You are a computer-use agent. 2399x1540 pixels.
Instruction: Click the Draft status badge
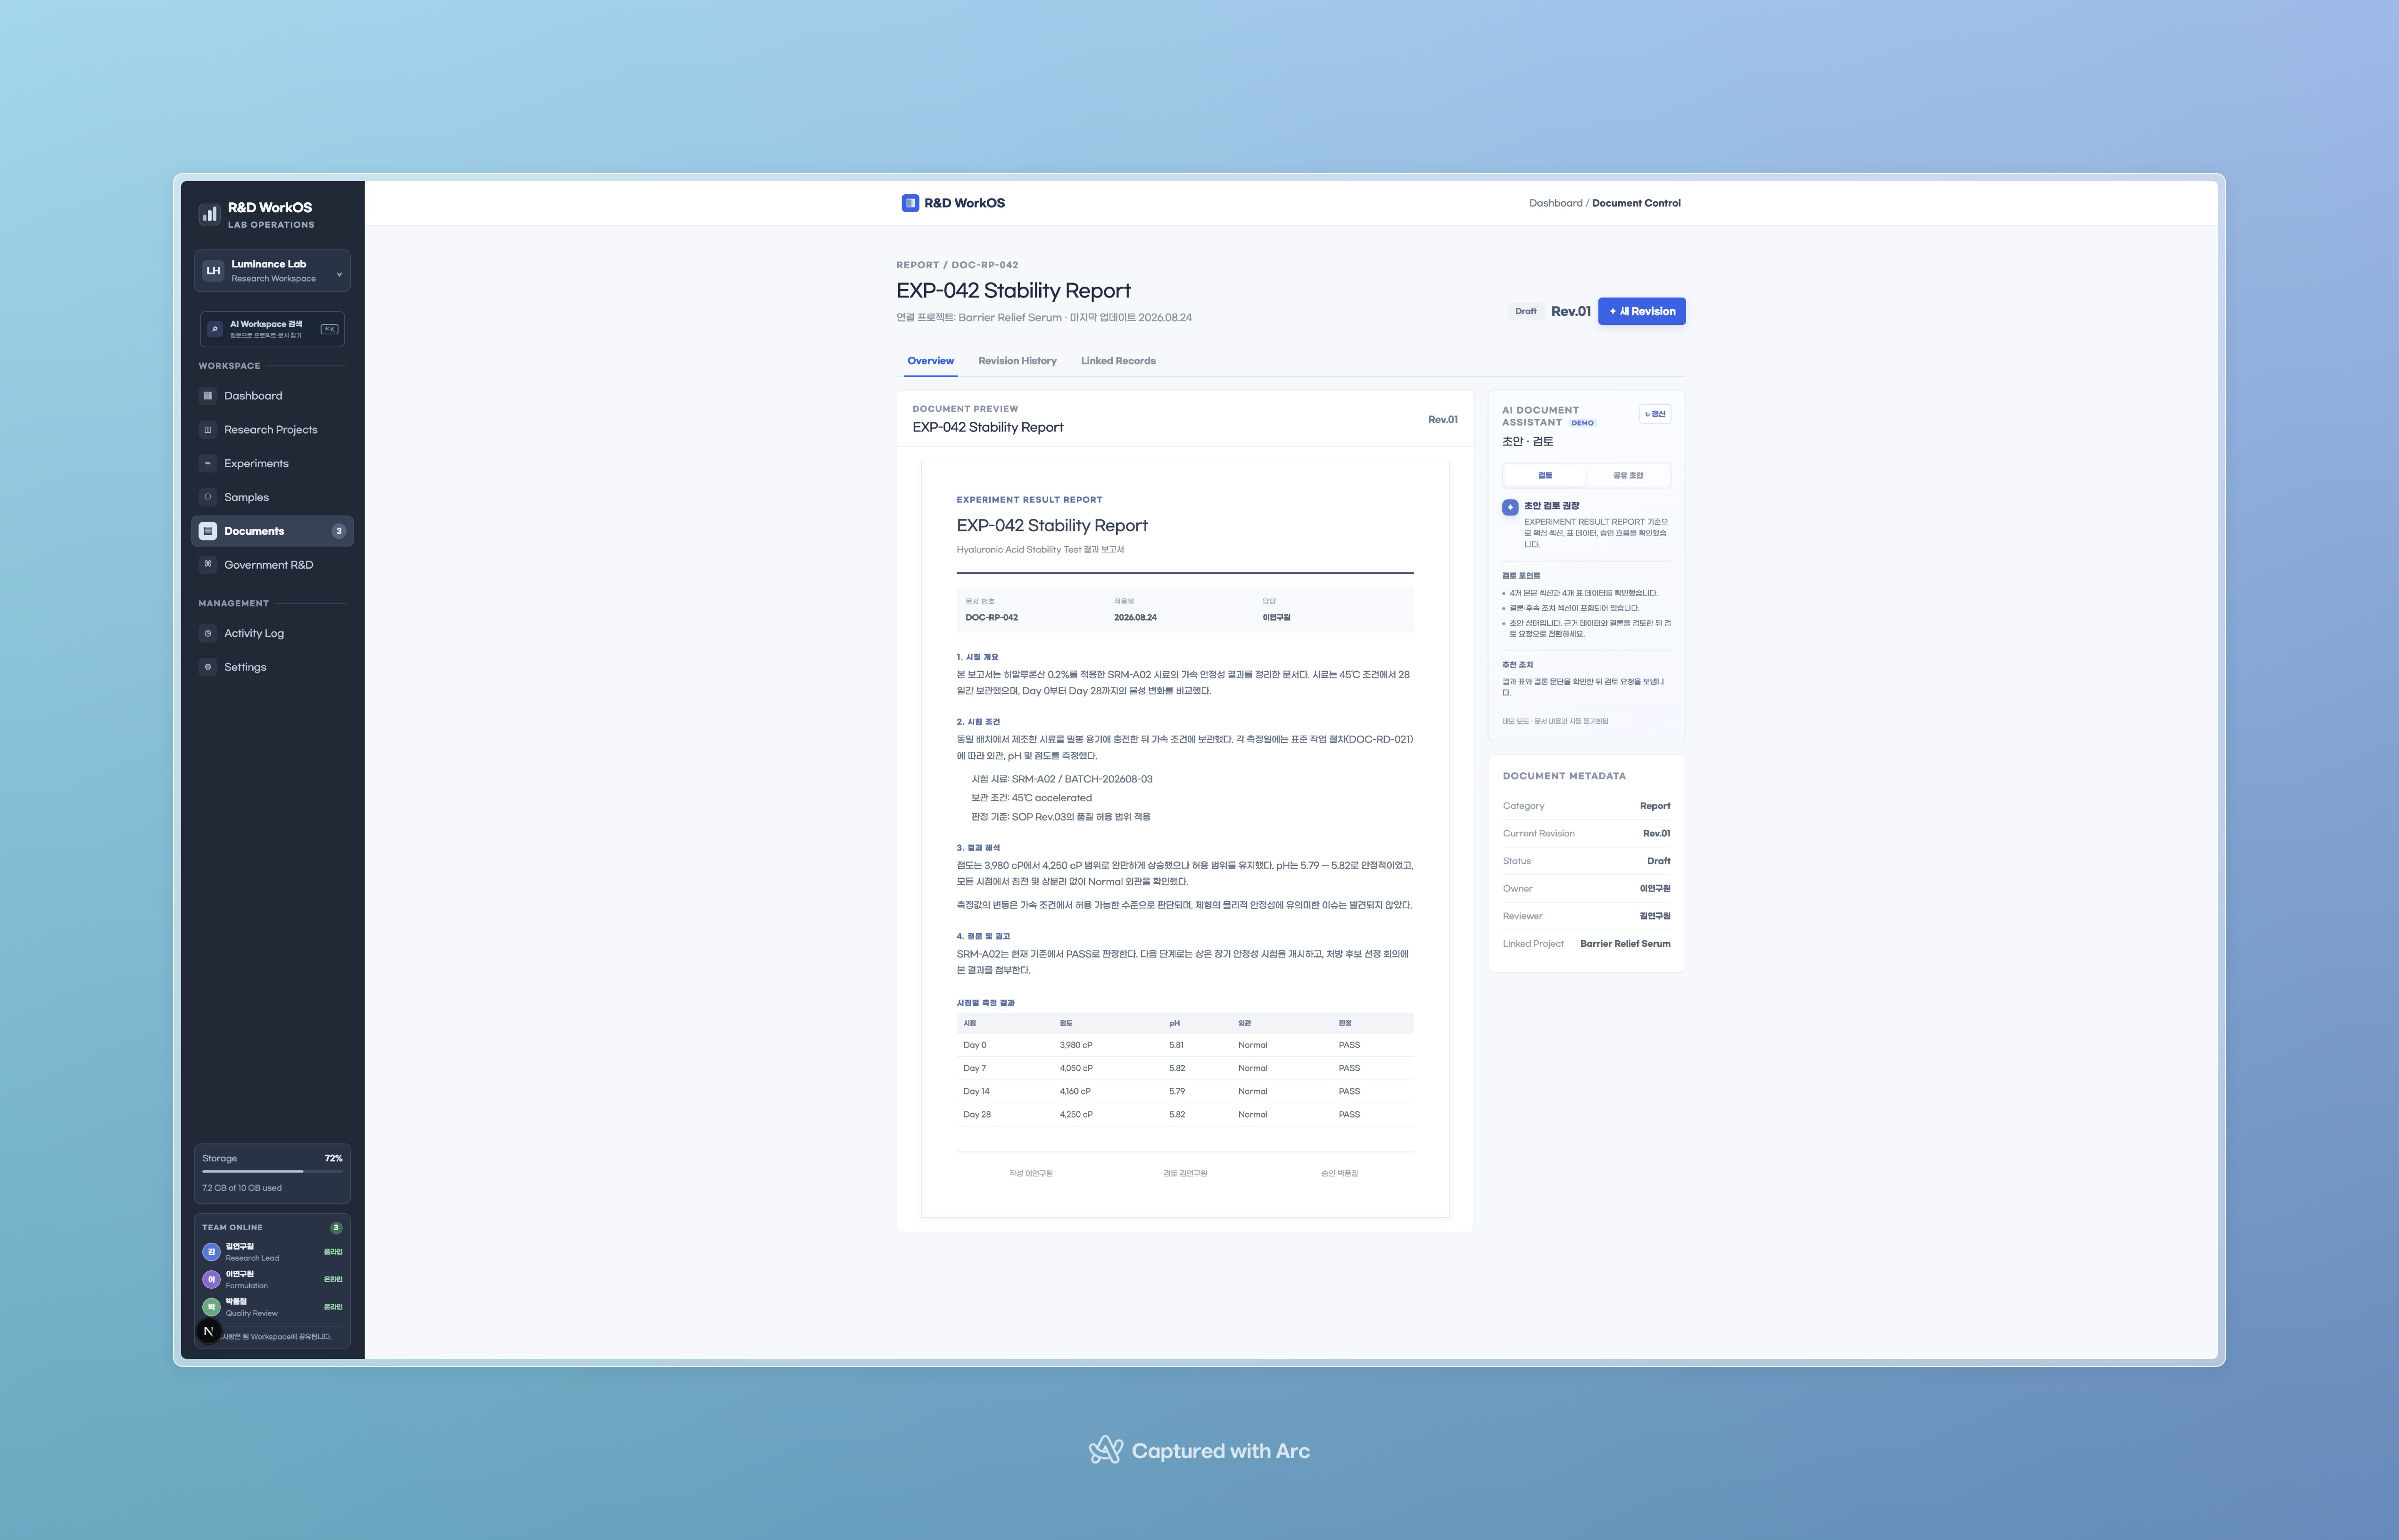click(1525, 311)
